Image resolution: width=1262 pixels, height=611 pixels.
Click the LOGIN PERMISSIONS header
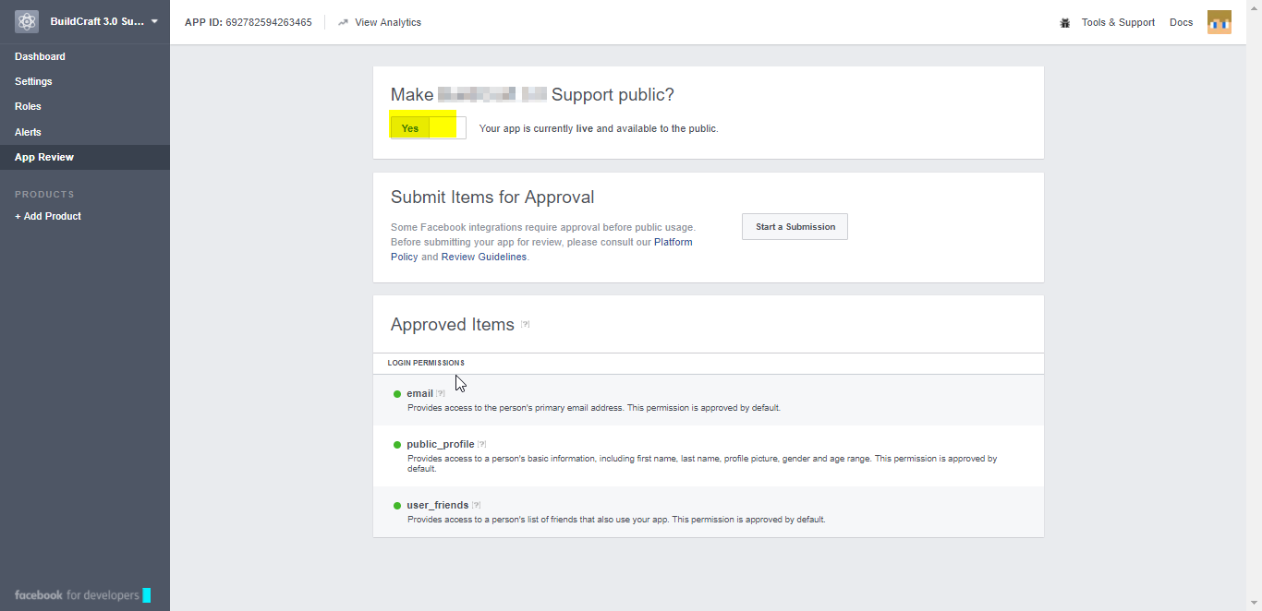[426, 363]
